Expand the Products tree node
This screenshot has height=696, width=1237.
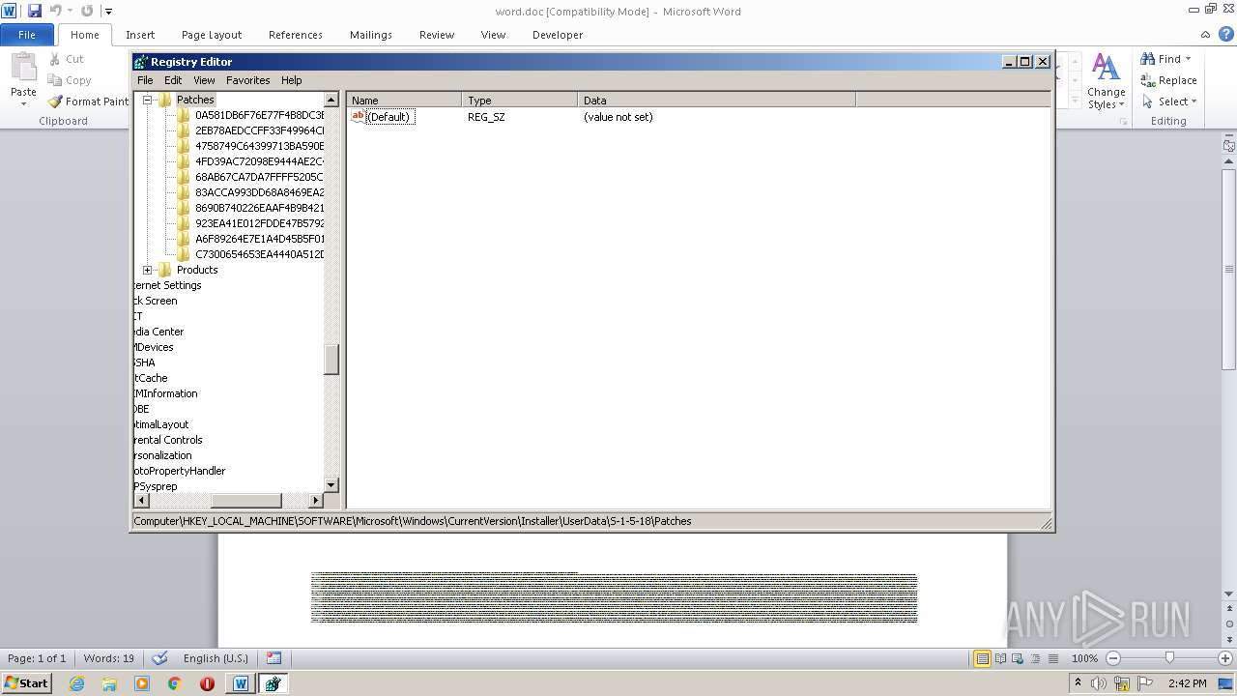tap(148, 270)
